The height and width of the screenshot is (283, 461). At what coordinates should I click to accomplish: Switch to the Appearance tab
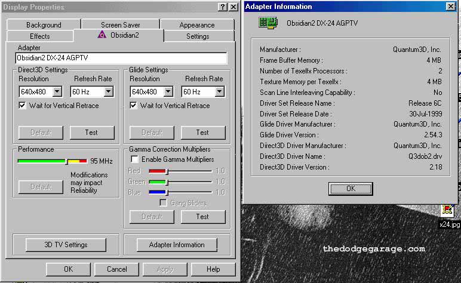(197, 24)
